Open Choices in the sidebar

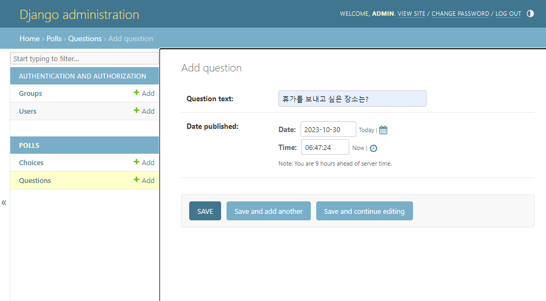(x=31, y=163)
